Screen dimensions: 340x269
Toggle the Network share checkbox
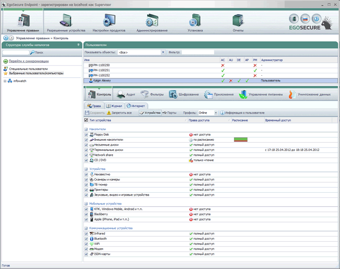click(x=86, y=155)
